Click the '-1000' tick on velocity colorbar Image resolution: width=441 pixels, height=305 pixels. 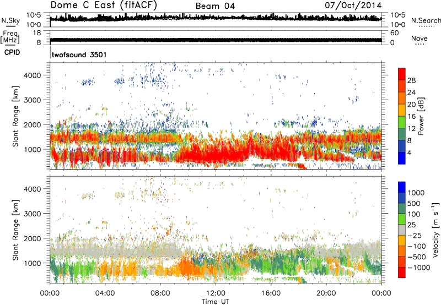(418, 268)
